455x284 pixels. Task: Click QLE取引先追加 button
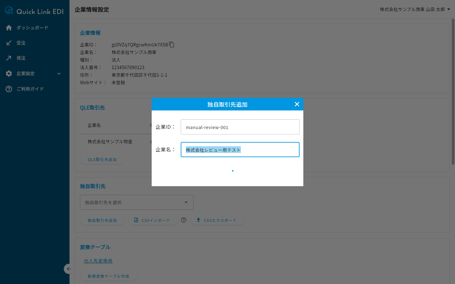[102, 160]
